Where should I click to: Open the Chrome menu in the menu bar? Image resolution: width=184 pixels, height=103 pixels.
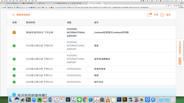[6, 1]
